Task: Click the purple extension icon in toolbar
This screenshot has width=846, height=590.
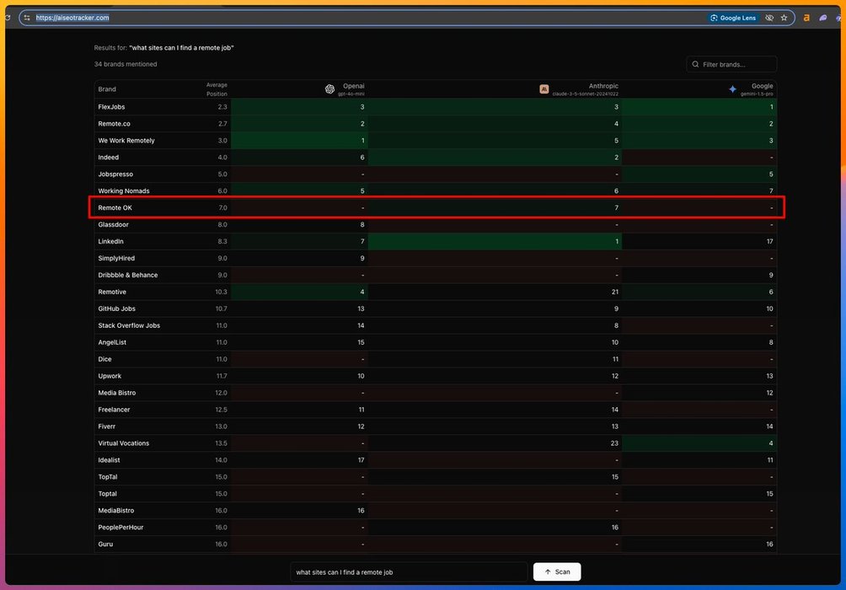Action: click(x=823, y=18)
